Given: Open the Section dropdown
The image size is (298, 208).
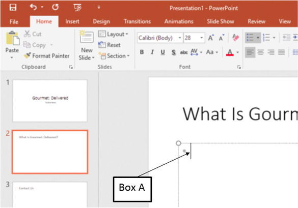Looking at the screenshot, I should [x=114, y=56].
